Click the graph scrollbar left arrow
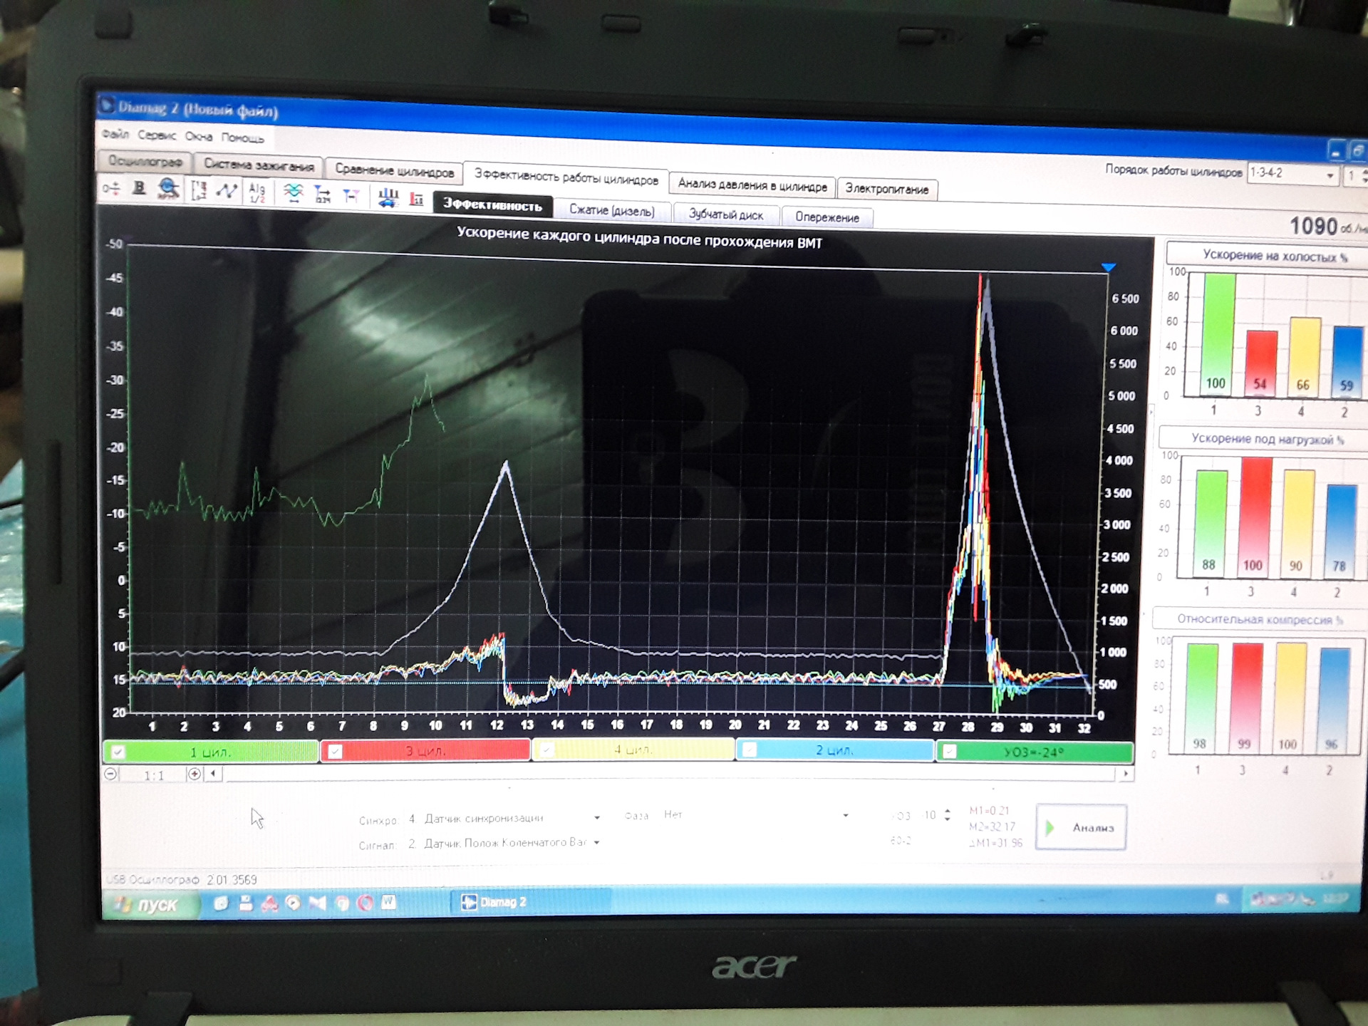 coord(213,773)
